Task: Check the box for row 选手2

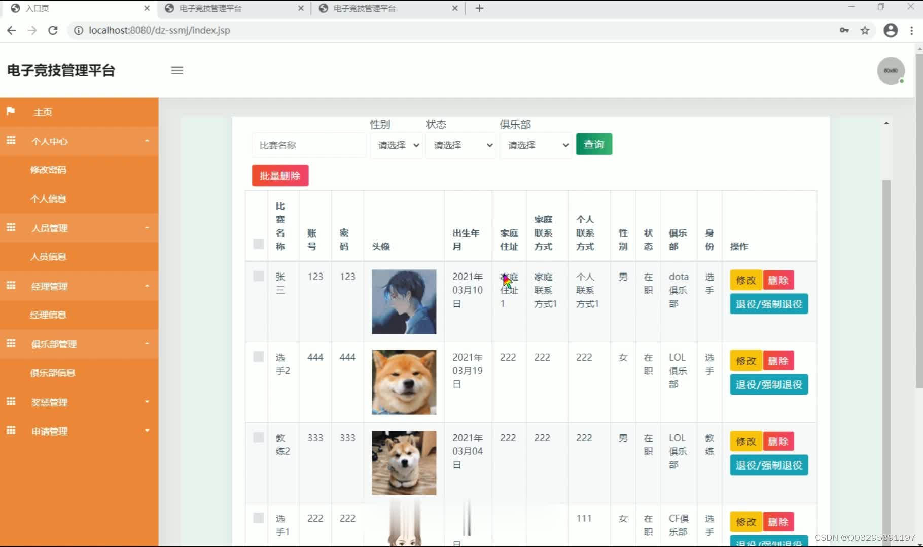Action: pos(258,357)
